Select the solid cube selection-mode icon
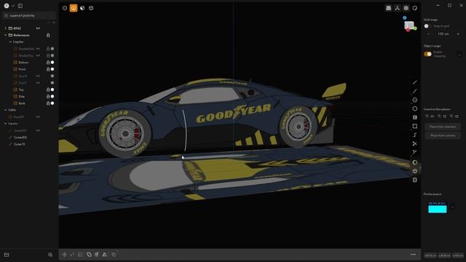466x262 pixels. pyautogui.click(x=91, y=8)
